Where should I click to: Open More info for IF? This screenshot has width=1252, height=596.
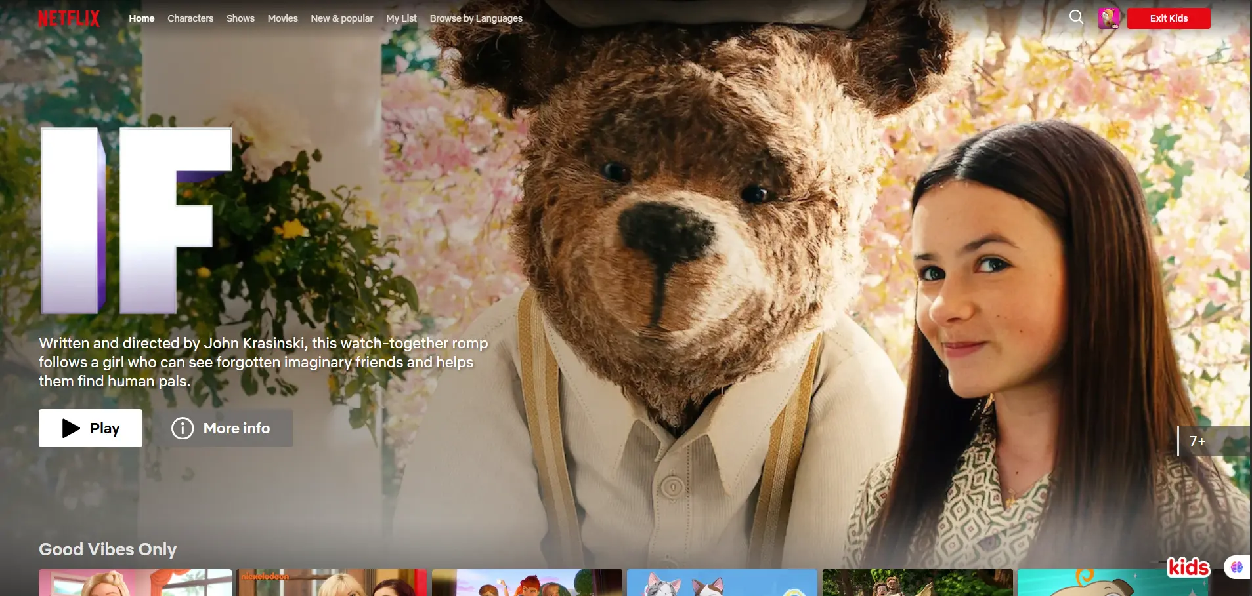222,428
